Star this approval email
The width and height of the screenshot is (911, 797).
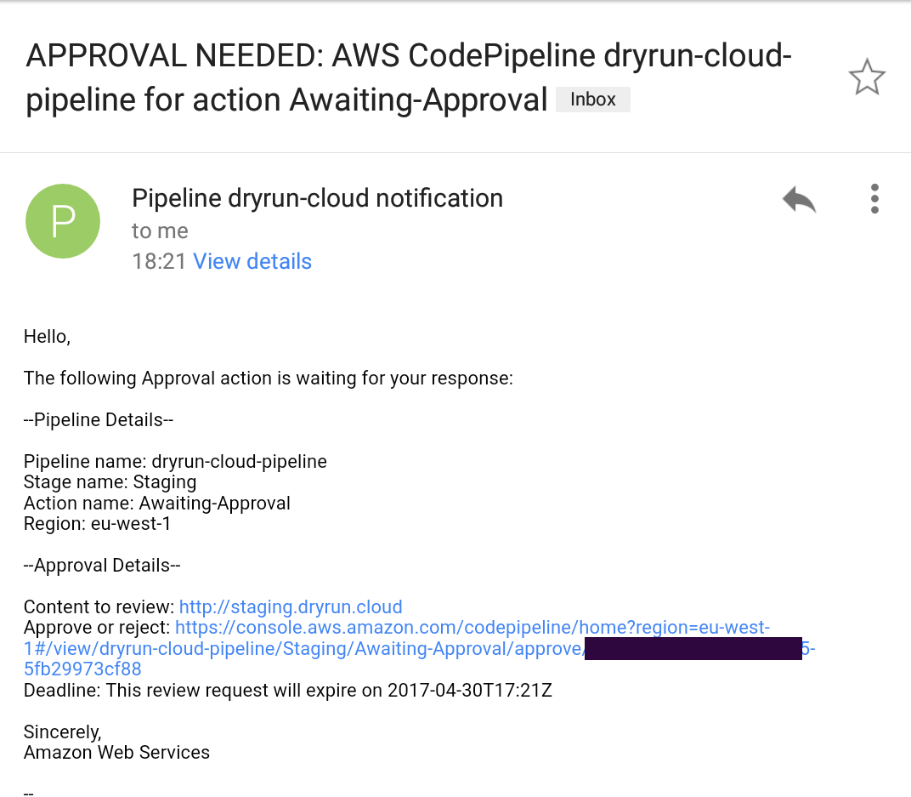[x=867, y=77]
